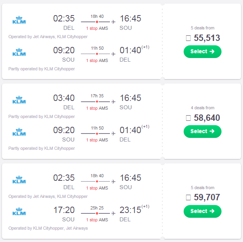
Task: Click KLM logo on 55,513 outbound leg
Action: click(19, 20)
